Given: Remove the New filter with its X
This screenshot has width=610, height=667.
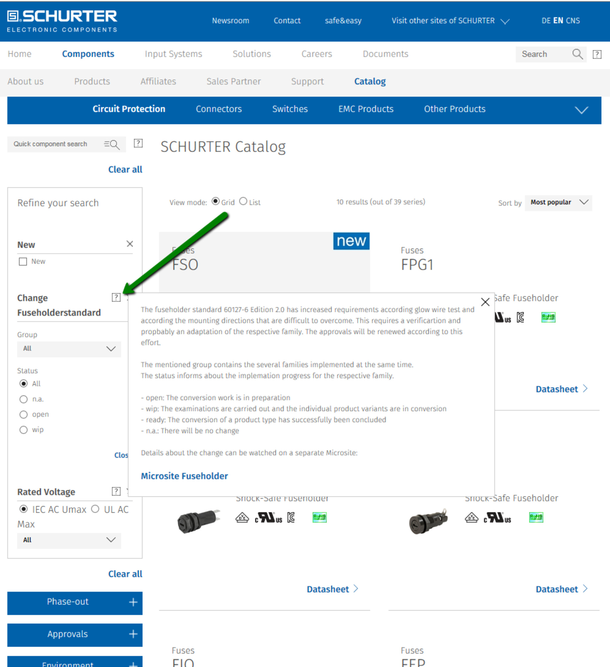Looking at the screenshot, I should (130, 244).
